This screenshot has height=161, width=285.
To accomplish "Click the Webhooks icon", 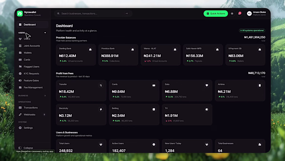I will pos(20,115).
